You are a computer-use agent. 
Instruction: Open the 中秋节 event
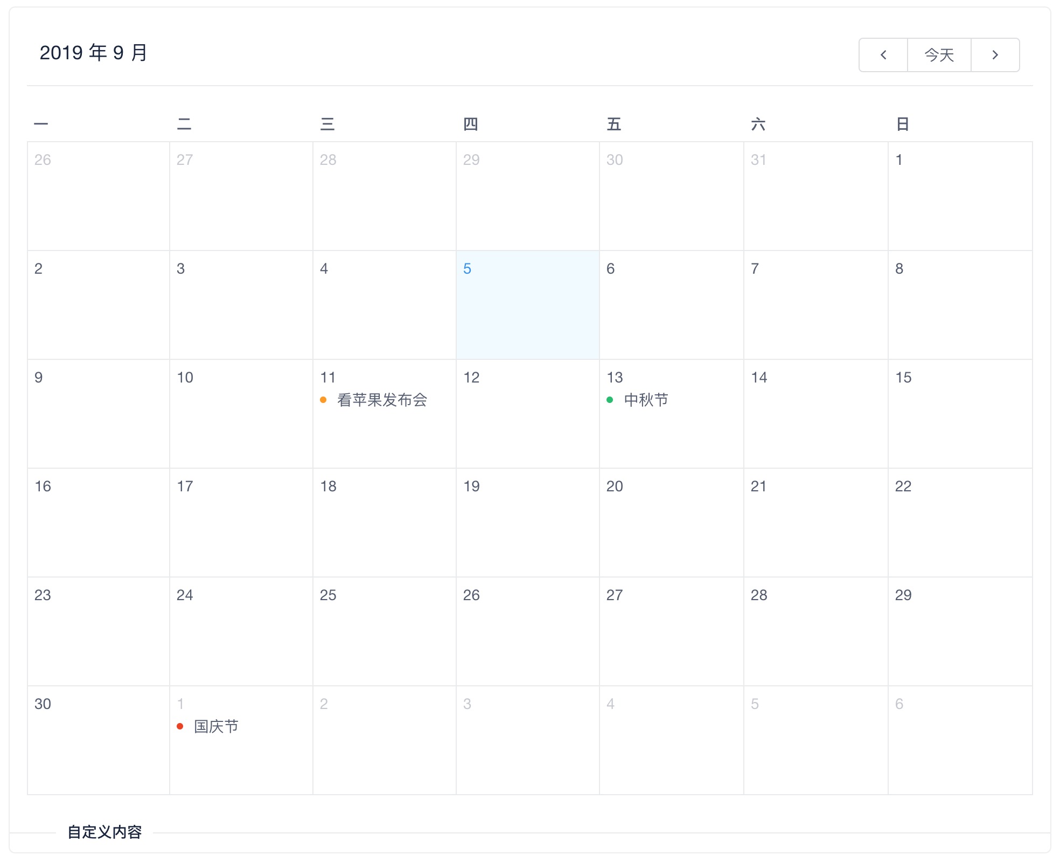[x=646, y=400]
